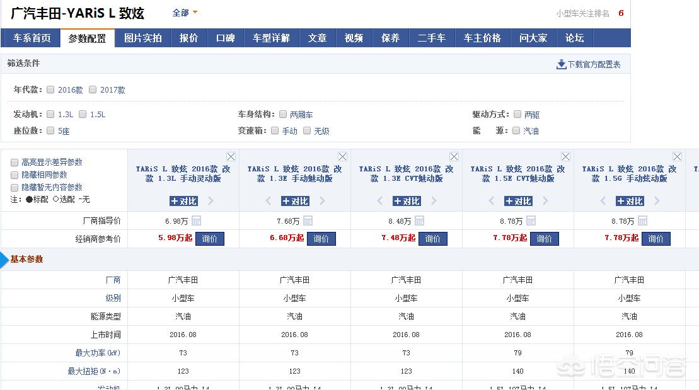Click calculator icon beside 7.68万 guide price
Viewport: 699px width, 390px height.
307,221
